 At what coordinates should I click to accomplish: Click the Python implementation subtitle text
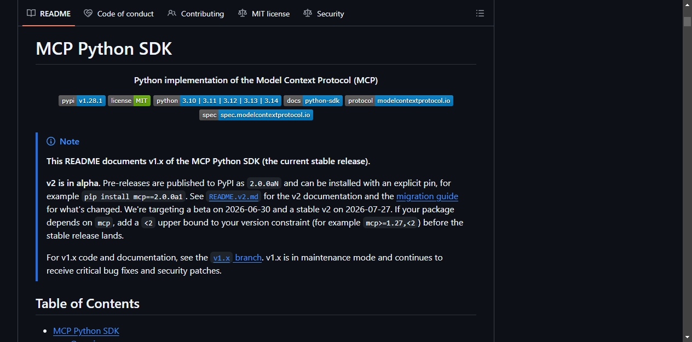tap(256, 80)
